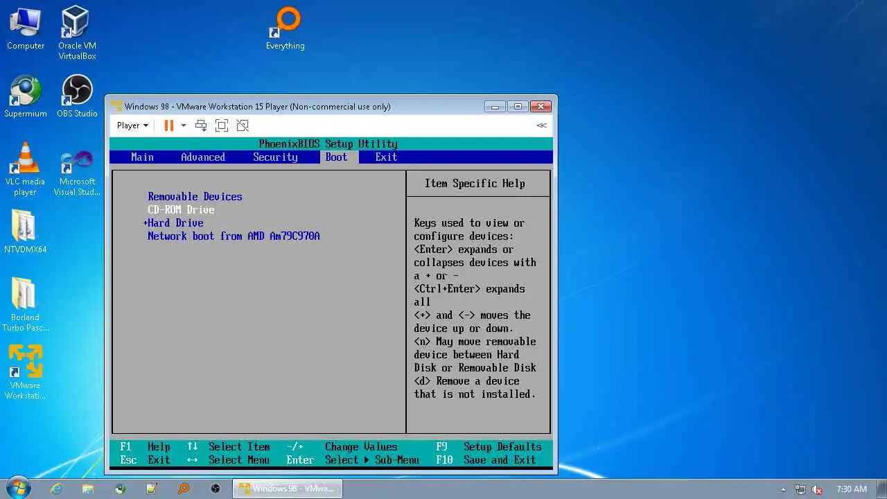Launch Internet Explorer from the taskbar
The image size is (887, 499).
pos(56,489)
